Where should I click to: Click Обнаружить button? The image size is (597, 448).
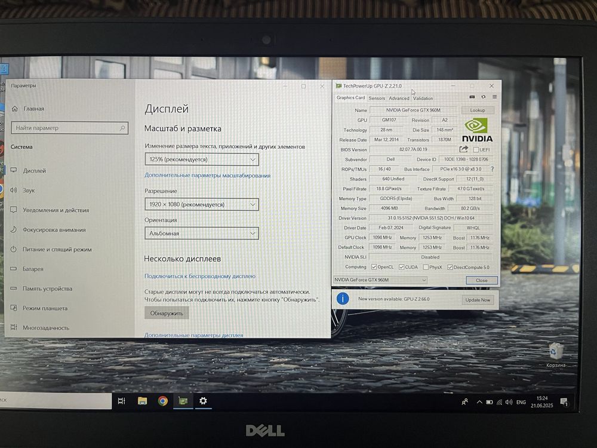pos(167,313)
